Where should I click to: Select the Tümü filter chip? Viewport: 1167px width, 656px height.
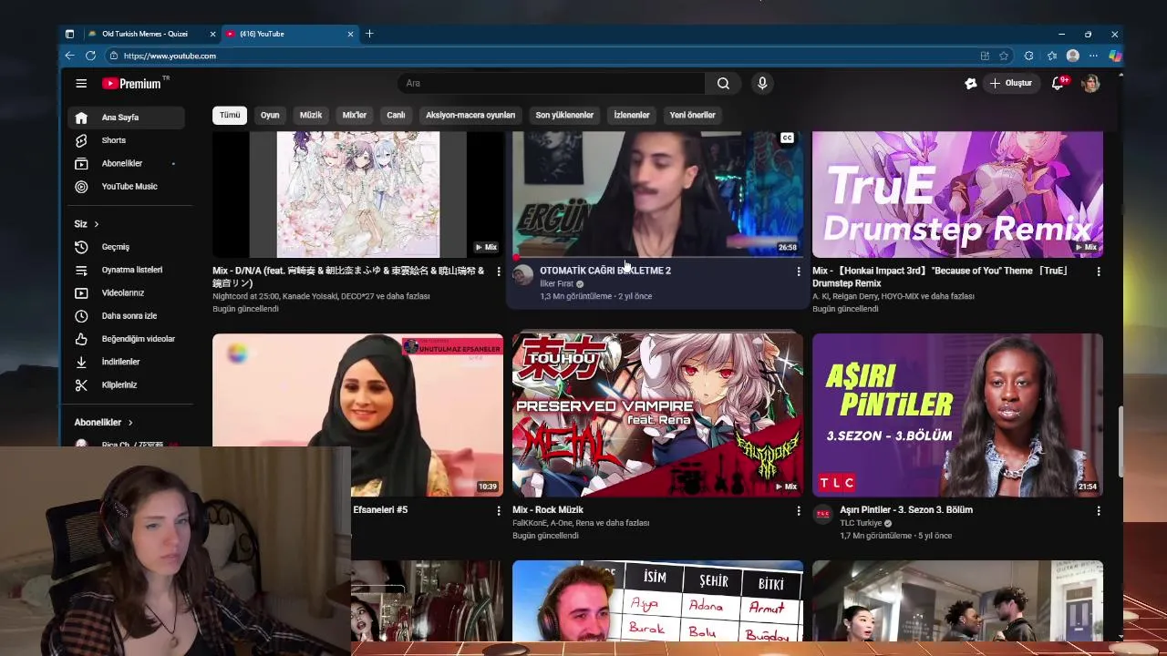click(x=230, y=115)
